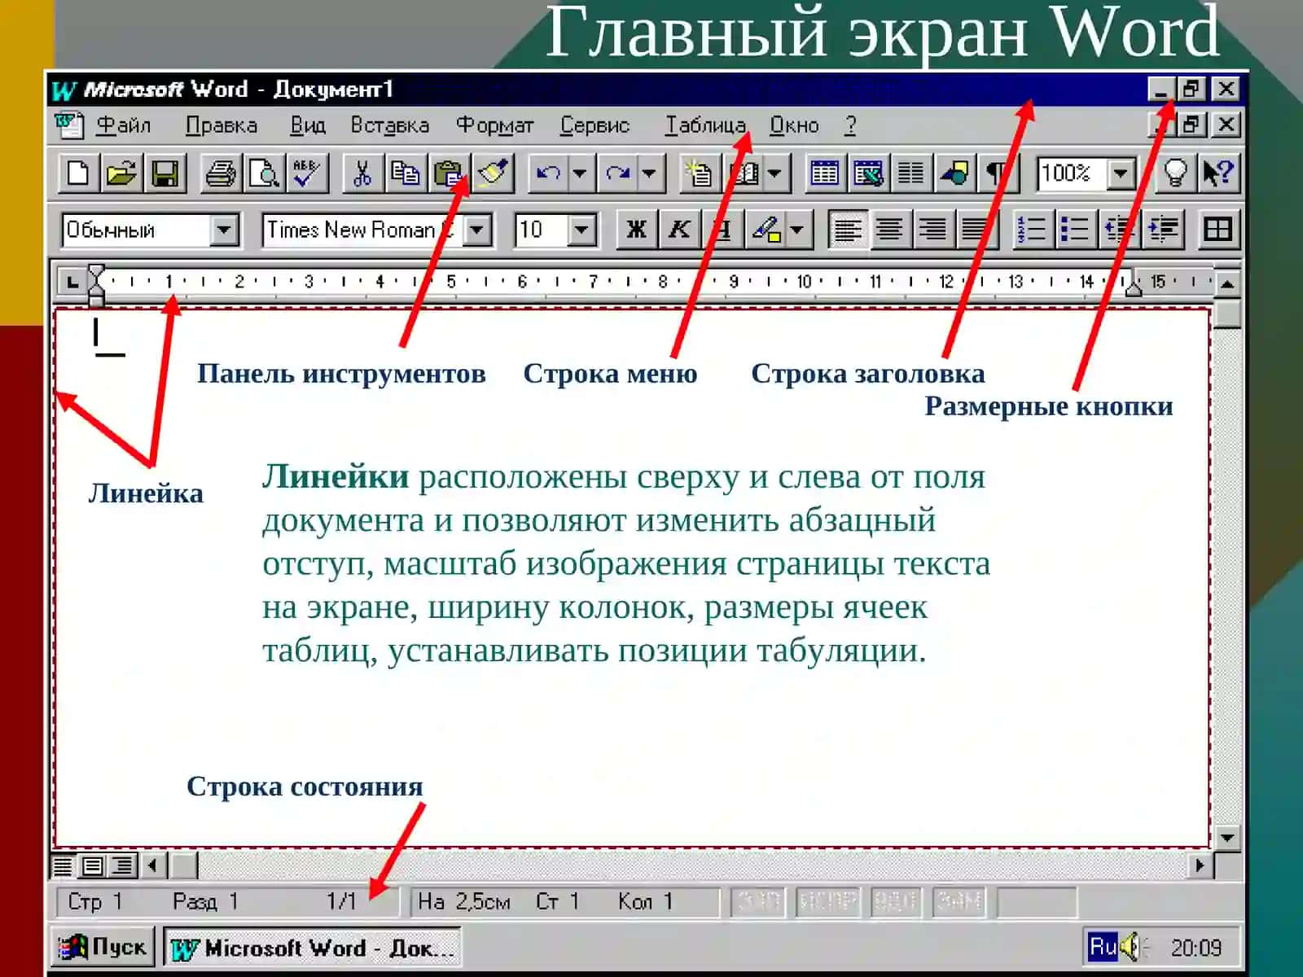Click the tab alignment selector on ruler

point(72,283)
